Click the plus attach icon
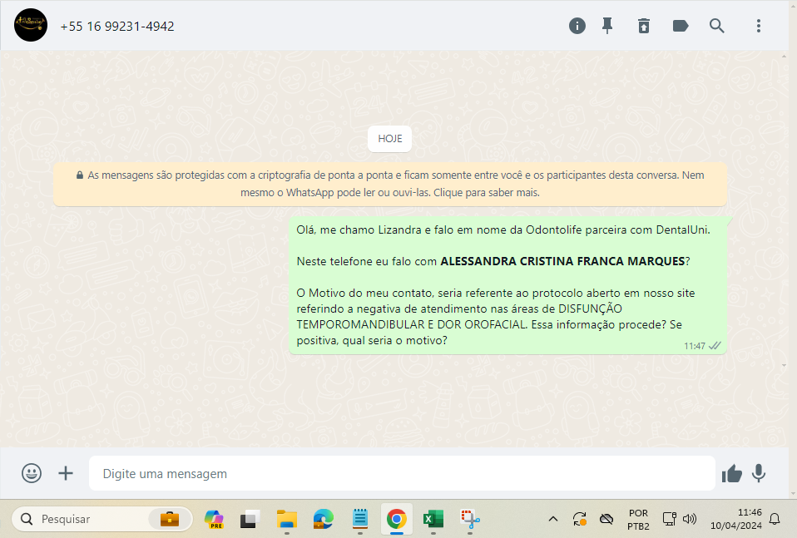 [66, 473]
